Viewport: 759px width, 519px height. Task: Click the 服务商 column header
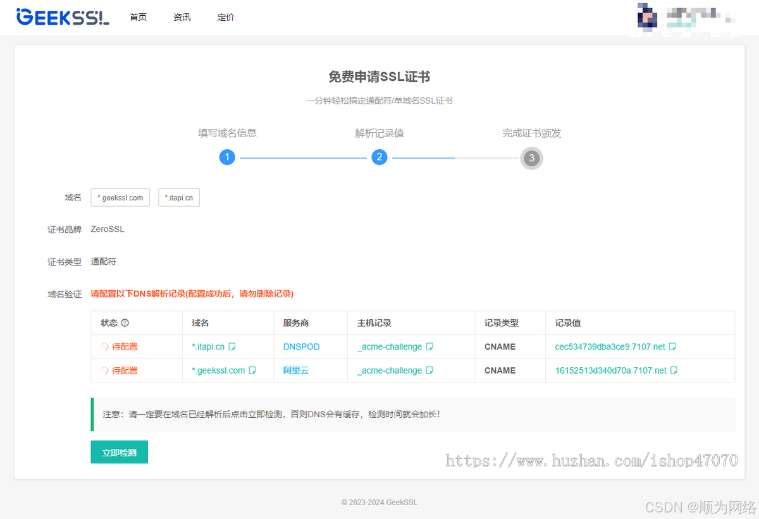click(x=296, y=323)
